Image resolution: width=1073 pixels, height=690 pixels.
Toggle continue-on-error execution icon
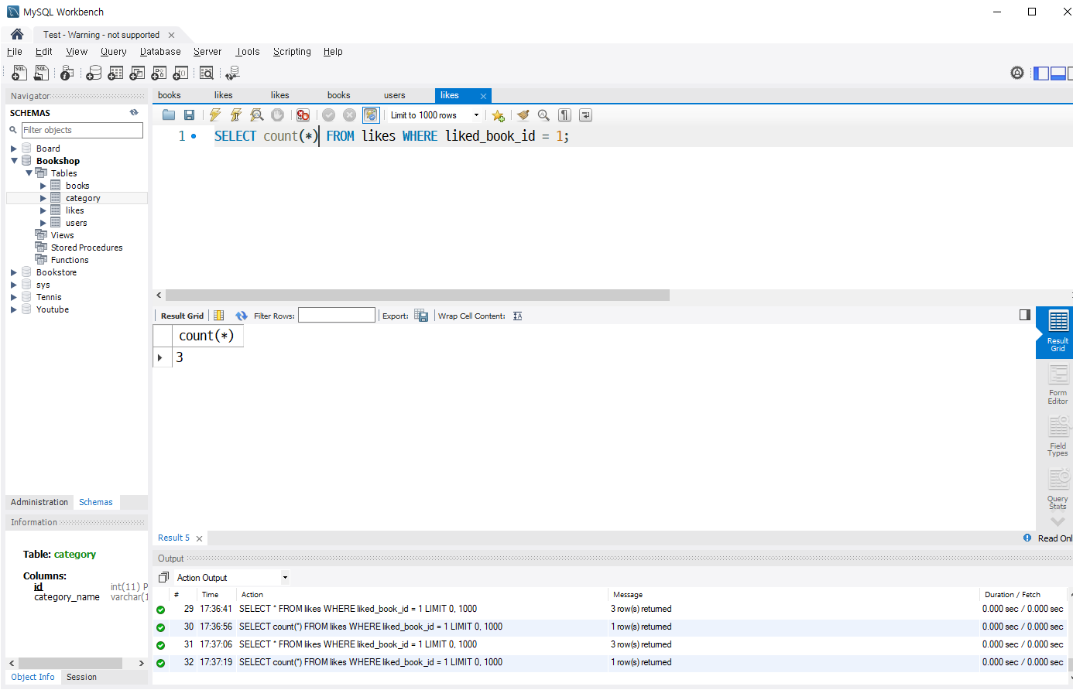click(303, 115)
